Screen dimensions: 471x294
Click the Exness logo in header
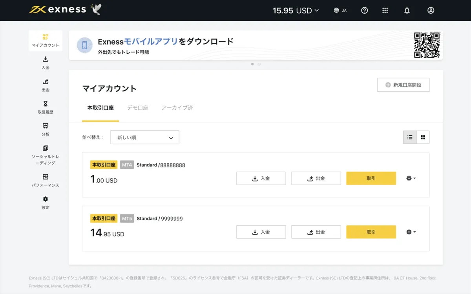[57, 9]
